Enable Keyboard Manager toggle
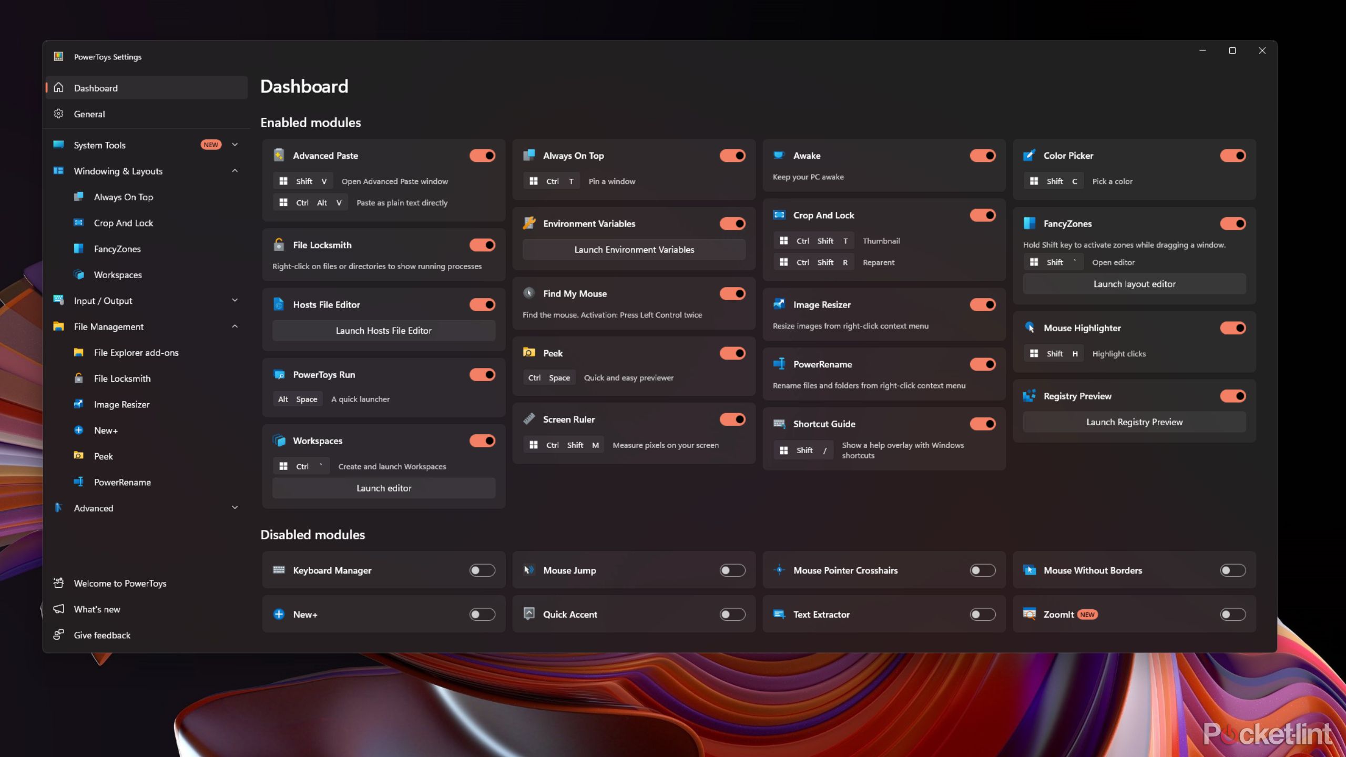This screenshot has height=757, width=1346. point(482,570)
